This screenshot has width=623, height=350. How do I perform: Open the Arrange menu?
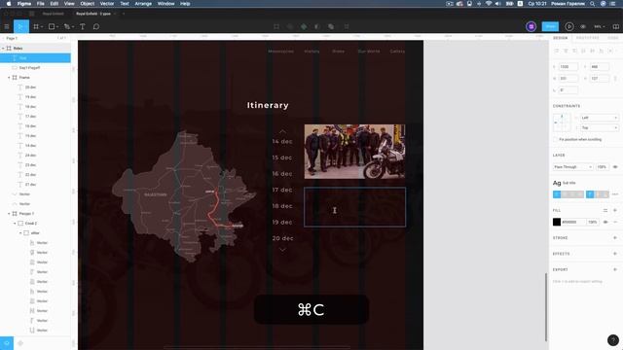[143, 4]
